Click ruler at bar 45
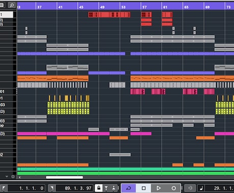 (81, 7)
